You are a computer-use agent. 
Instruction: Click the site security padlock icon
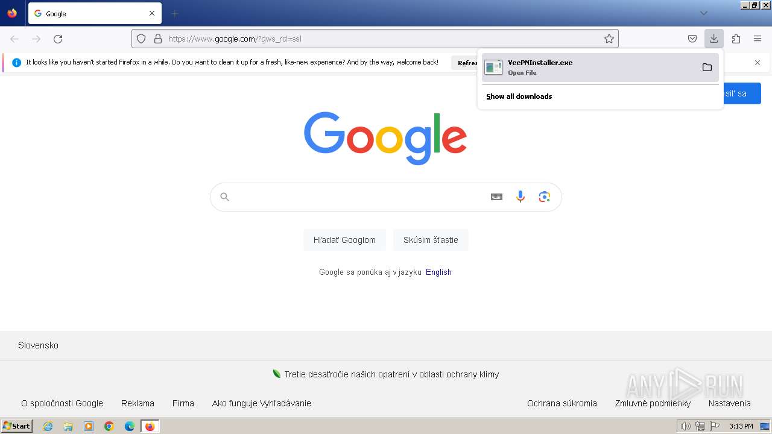(158, 39)
